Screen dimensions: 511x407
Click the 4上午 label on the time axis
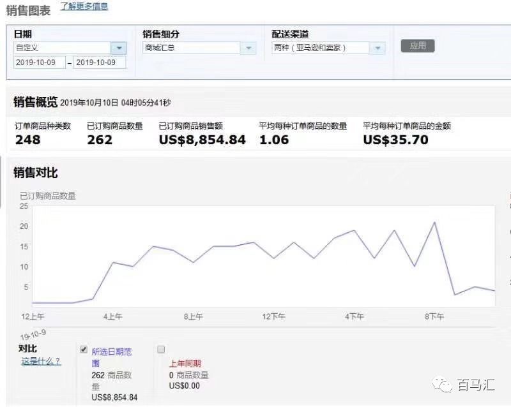pos(112,316)
